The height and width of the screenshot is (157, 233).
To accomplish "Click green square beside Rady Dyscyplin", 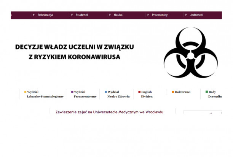I will (207, 92).
